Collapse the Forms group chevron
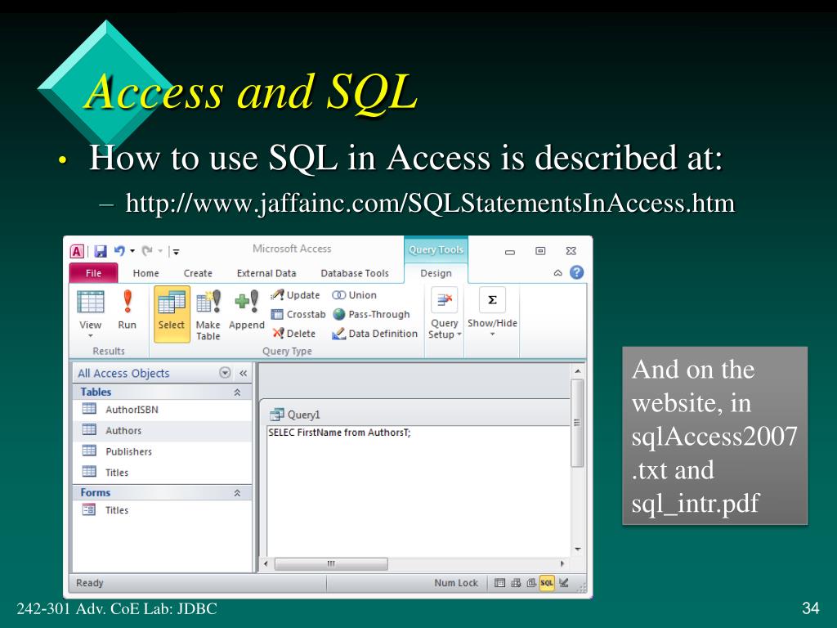837x628 pixels. [237, 493]
